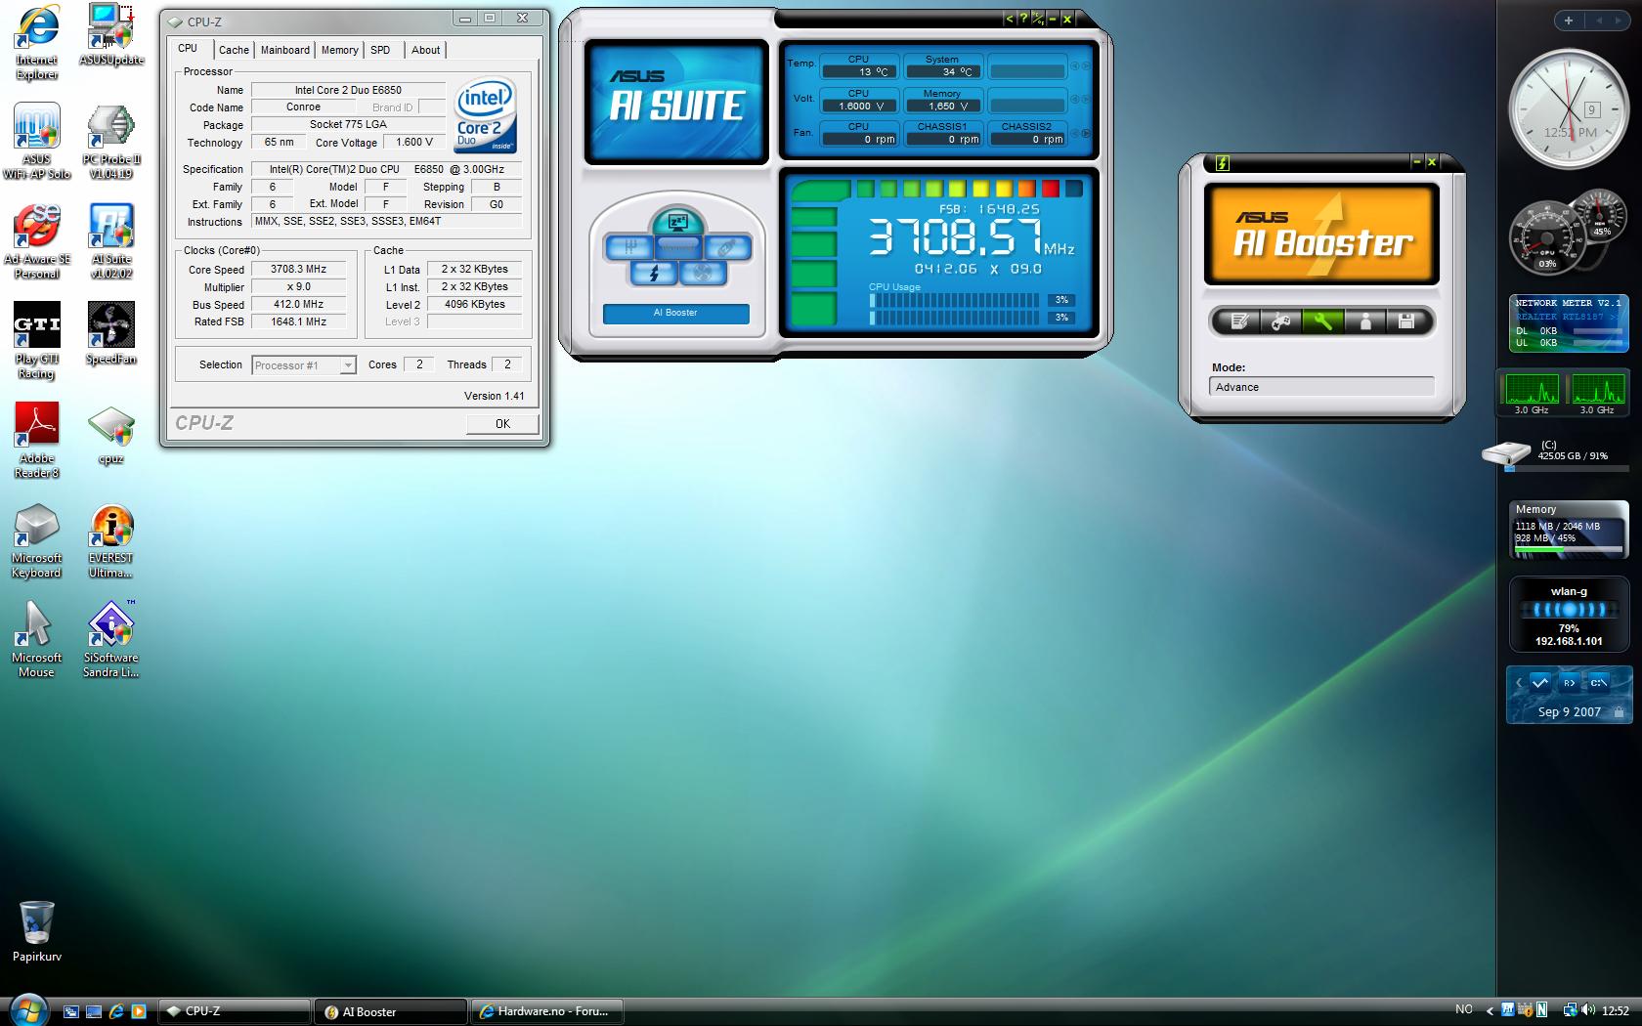Open Play GTI Racing desktop icon
1642x1026 pixels.
pyautogui.click(x=37, y=341)
